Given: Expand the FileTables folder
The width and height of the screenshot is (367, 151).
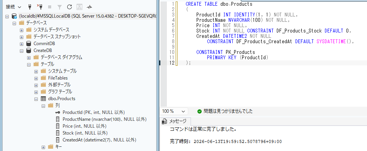Looking at the screenshot, I should [36, 78].
